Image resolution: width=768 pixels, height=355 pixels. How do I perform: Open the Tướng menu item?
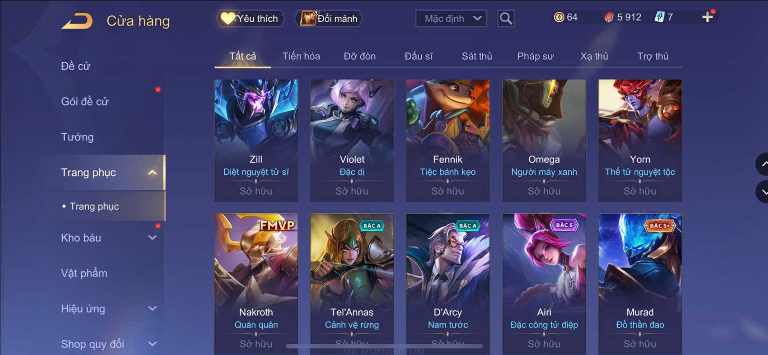(x=77, y=137)
